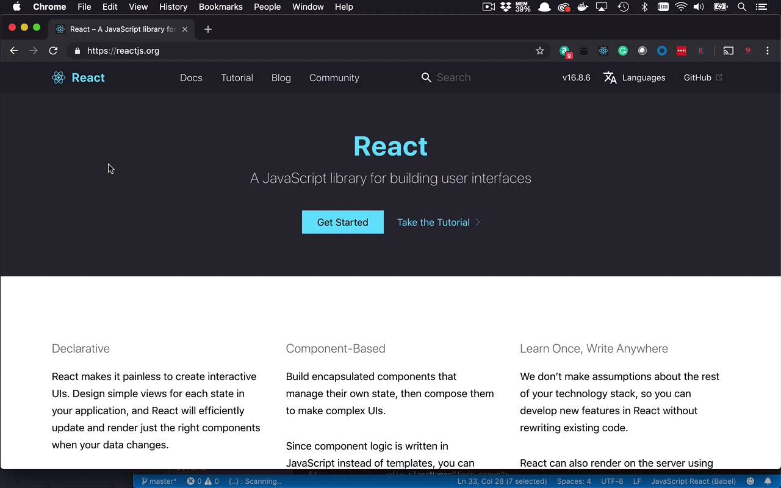Open the LastPass red dots extension

pos(682,51)
